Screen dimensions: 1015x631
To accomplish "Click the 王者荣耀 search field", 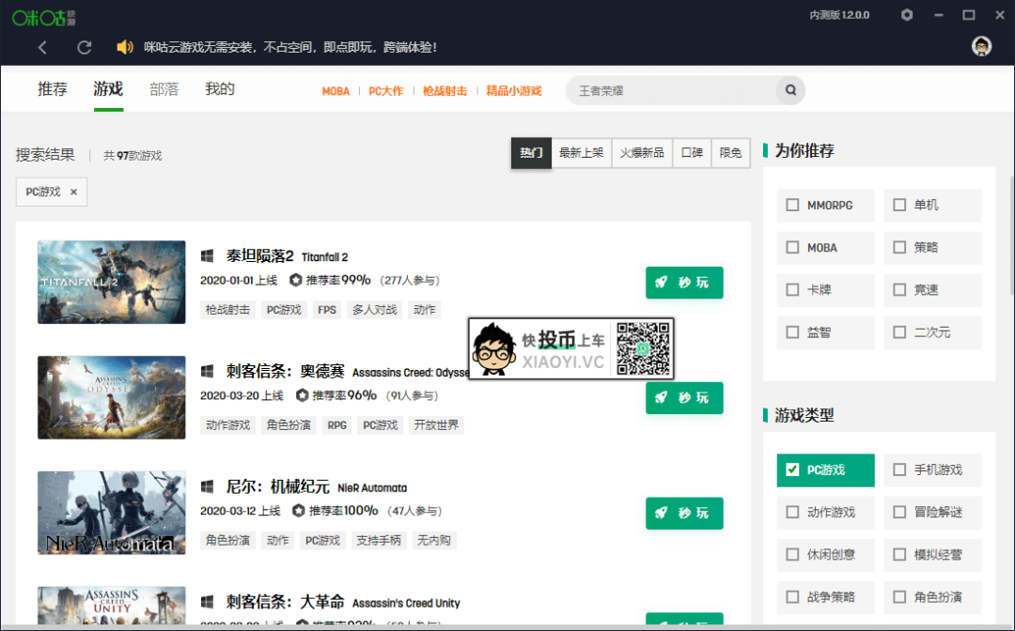I will 673,90.
